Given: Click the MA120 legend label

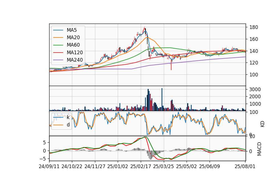Looking at the screenshot, I should coord(75,53).
